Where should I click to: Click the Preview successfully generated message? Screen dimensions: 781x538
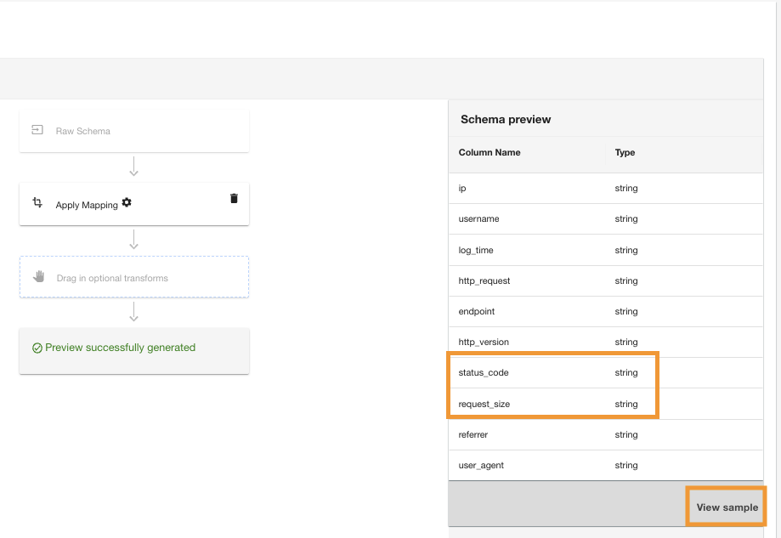point(121,348)
